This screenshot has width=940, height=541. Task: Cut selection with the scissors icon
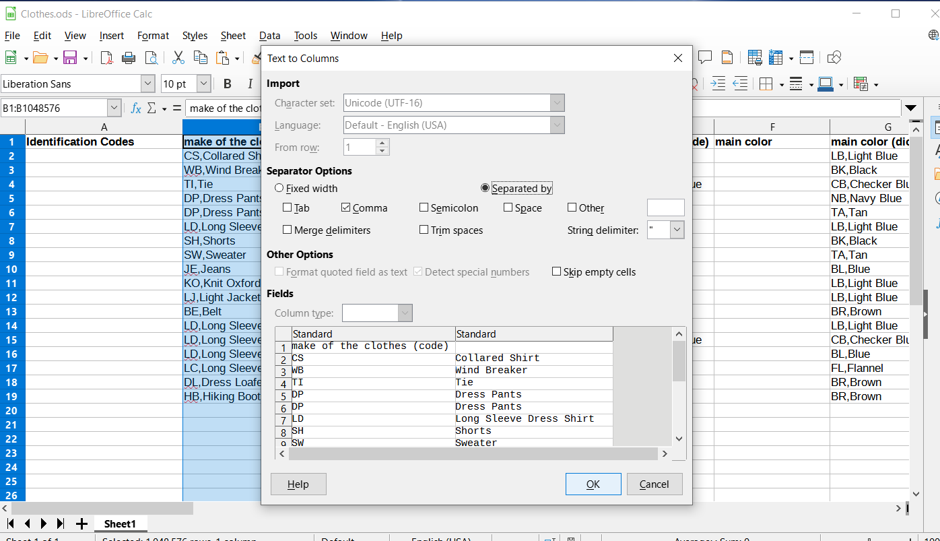coord(178,58)
